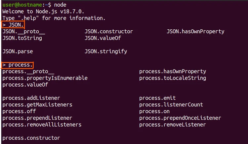The width and height of the screenshot is (248, 144).
Task: Click process.removeAllListeners entry
Action: (42, 125)
